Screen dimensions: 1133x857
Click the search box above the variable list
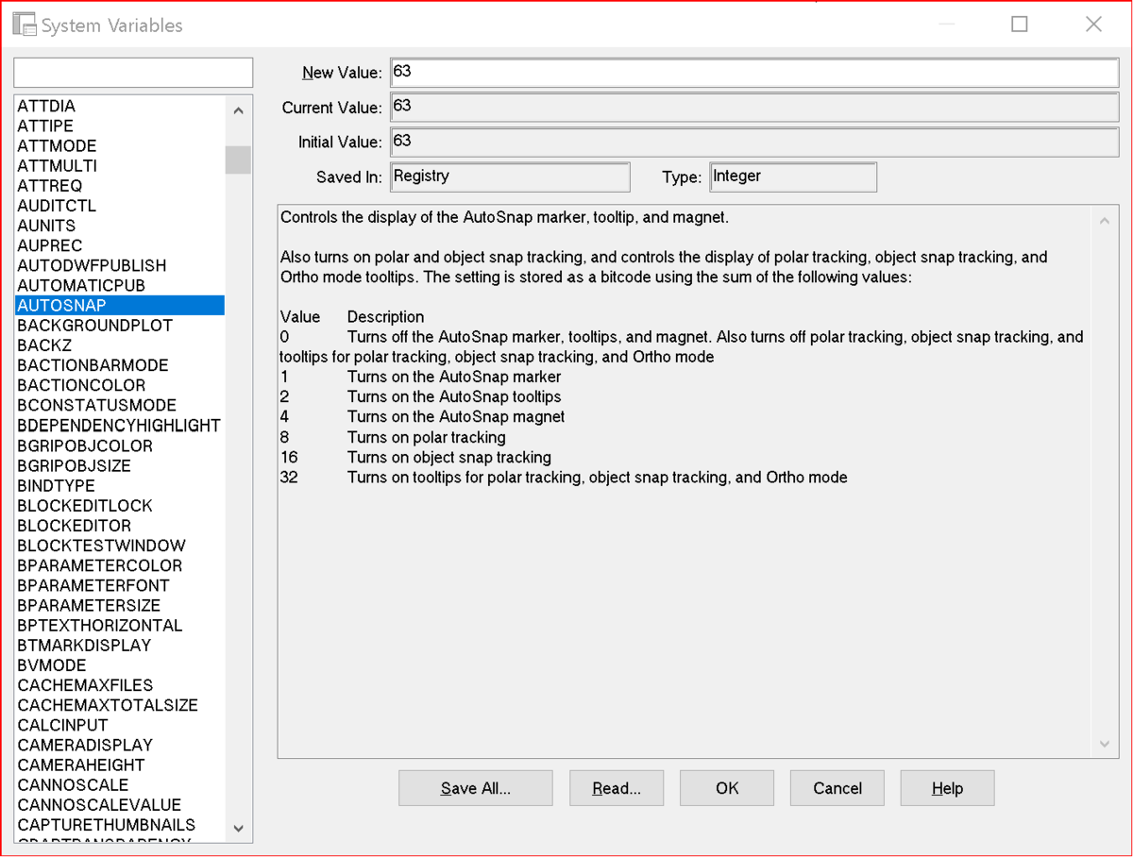[133, 73]
